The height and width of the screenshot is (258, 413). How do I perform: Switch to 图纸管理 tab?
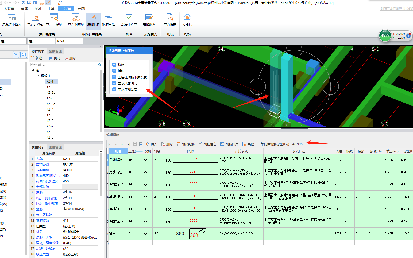click(55, 51)
